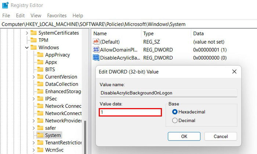Select the BITS tree label
Image resolution: width=257 pixels, height=154 pixels.
50,69
